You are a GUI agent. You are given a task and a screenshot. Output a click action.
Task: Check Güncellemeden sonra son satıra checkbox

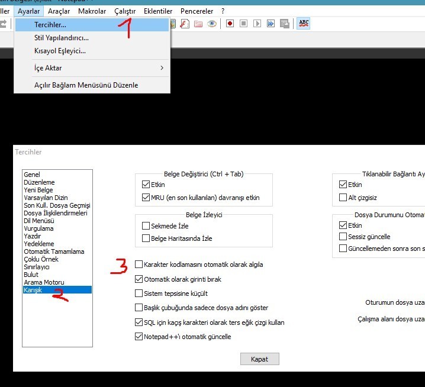pos(343,249)
